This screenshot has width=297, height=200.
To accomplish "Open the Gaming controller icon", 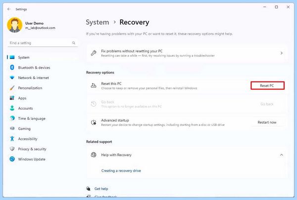I will (12, 128).
